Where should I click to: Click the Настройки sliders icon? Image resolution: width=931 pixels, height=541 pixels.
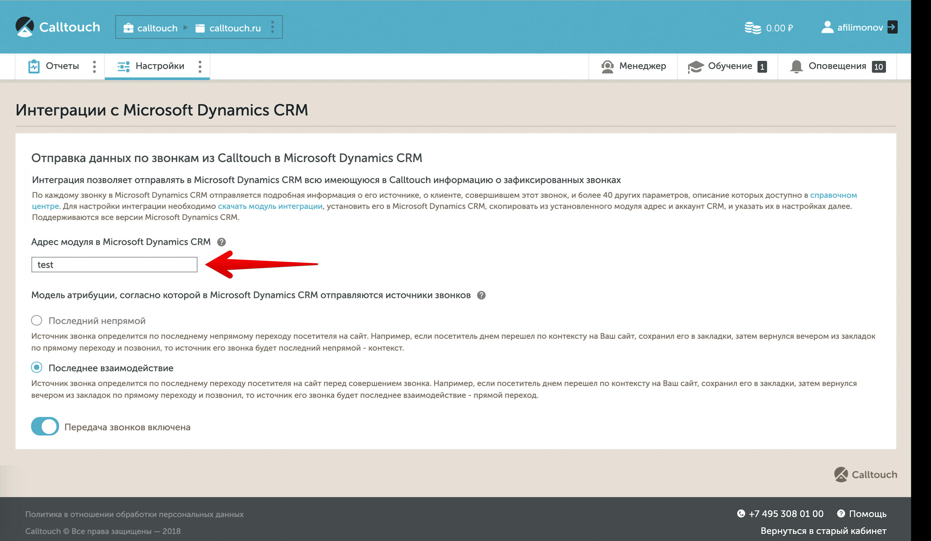point(124,66)
